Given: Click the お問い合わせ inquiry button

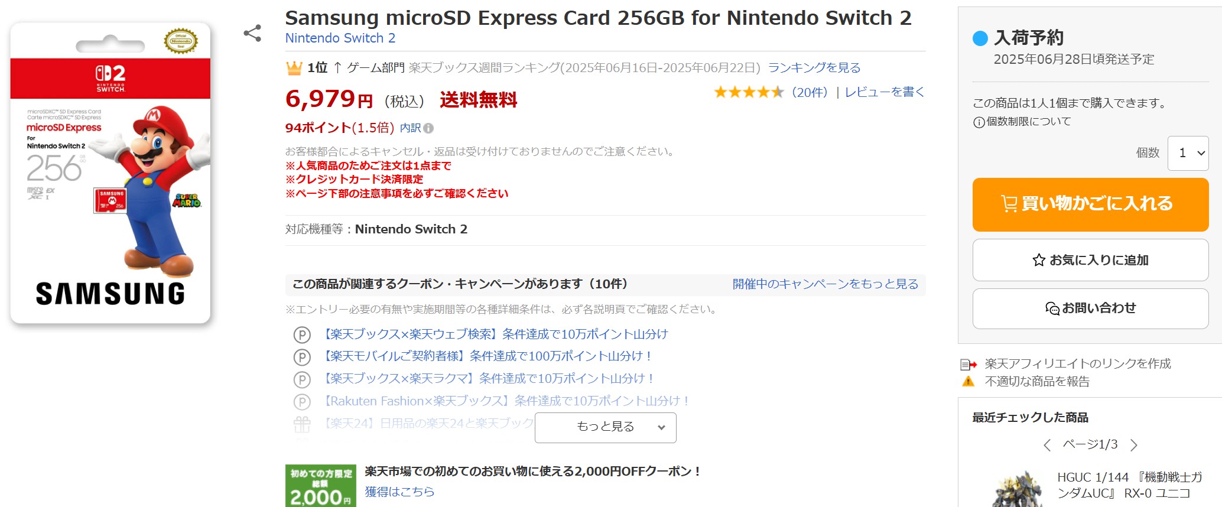Looking at the screenshot, I should [x=1090, y=308].
